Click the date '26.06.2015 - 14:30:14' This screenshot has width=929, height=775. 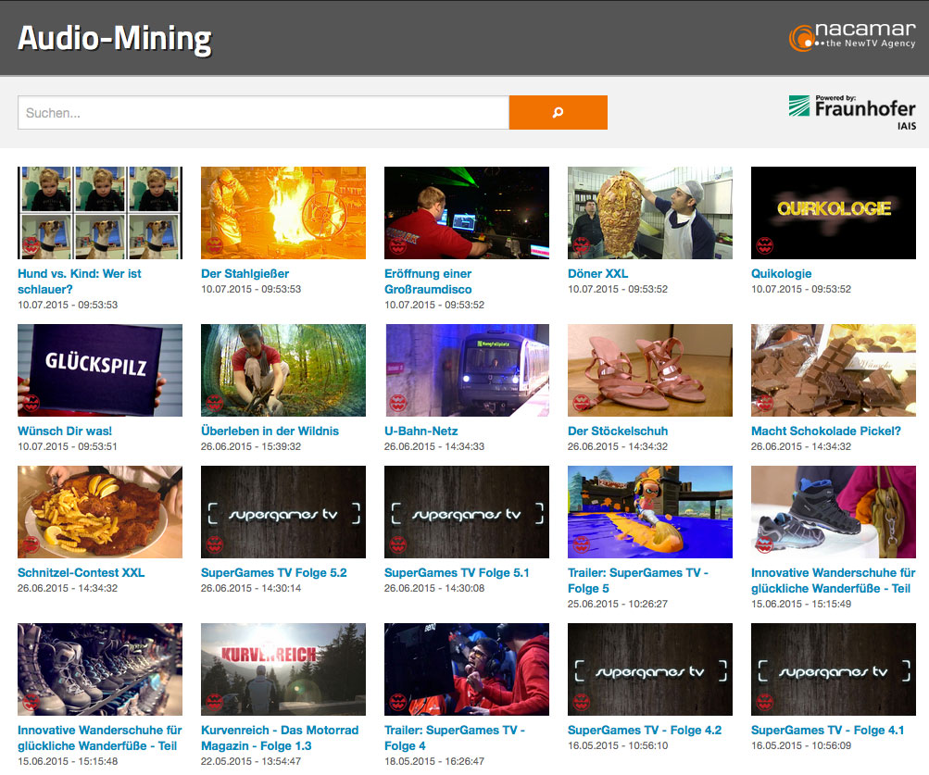pos(251,588)
